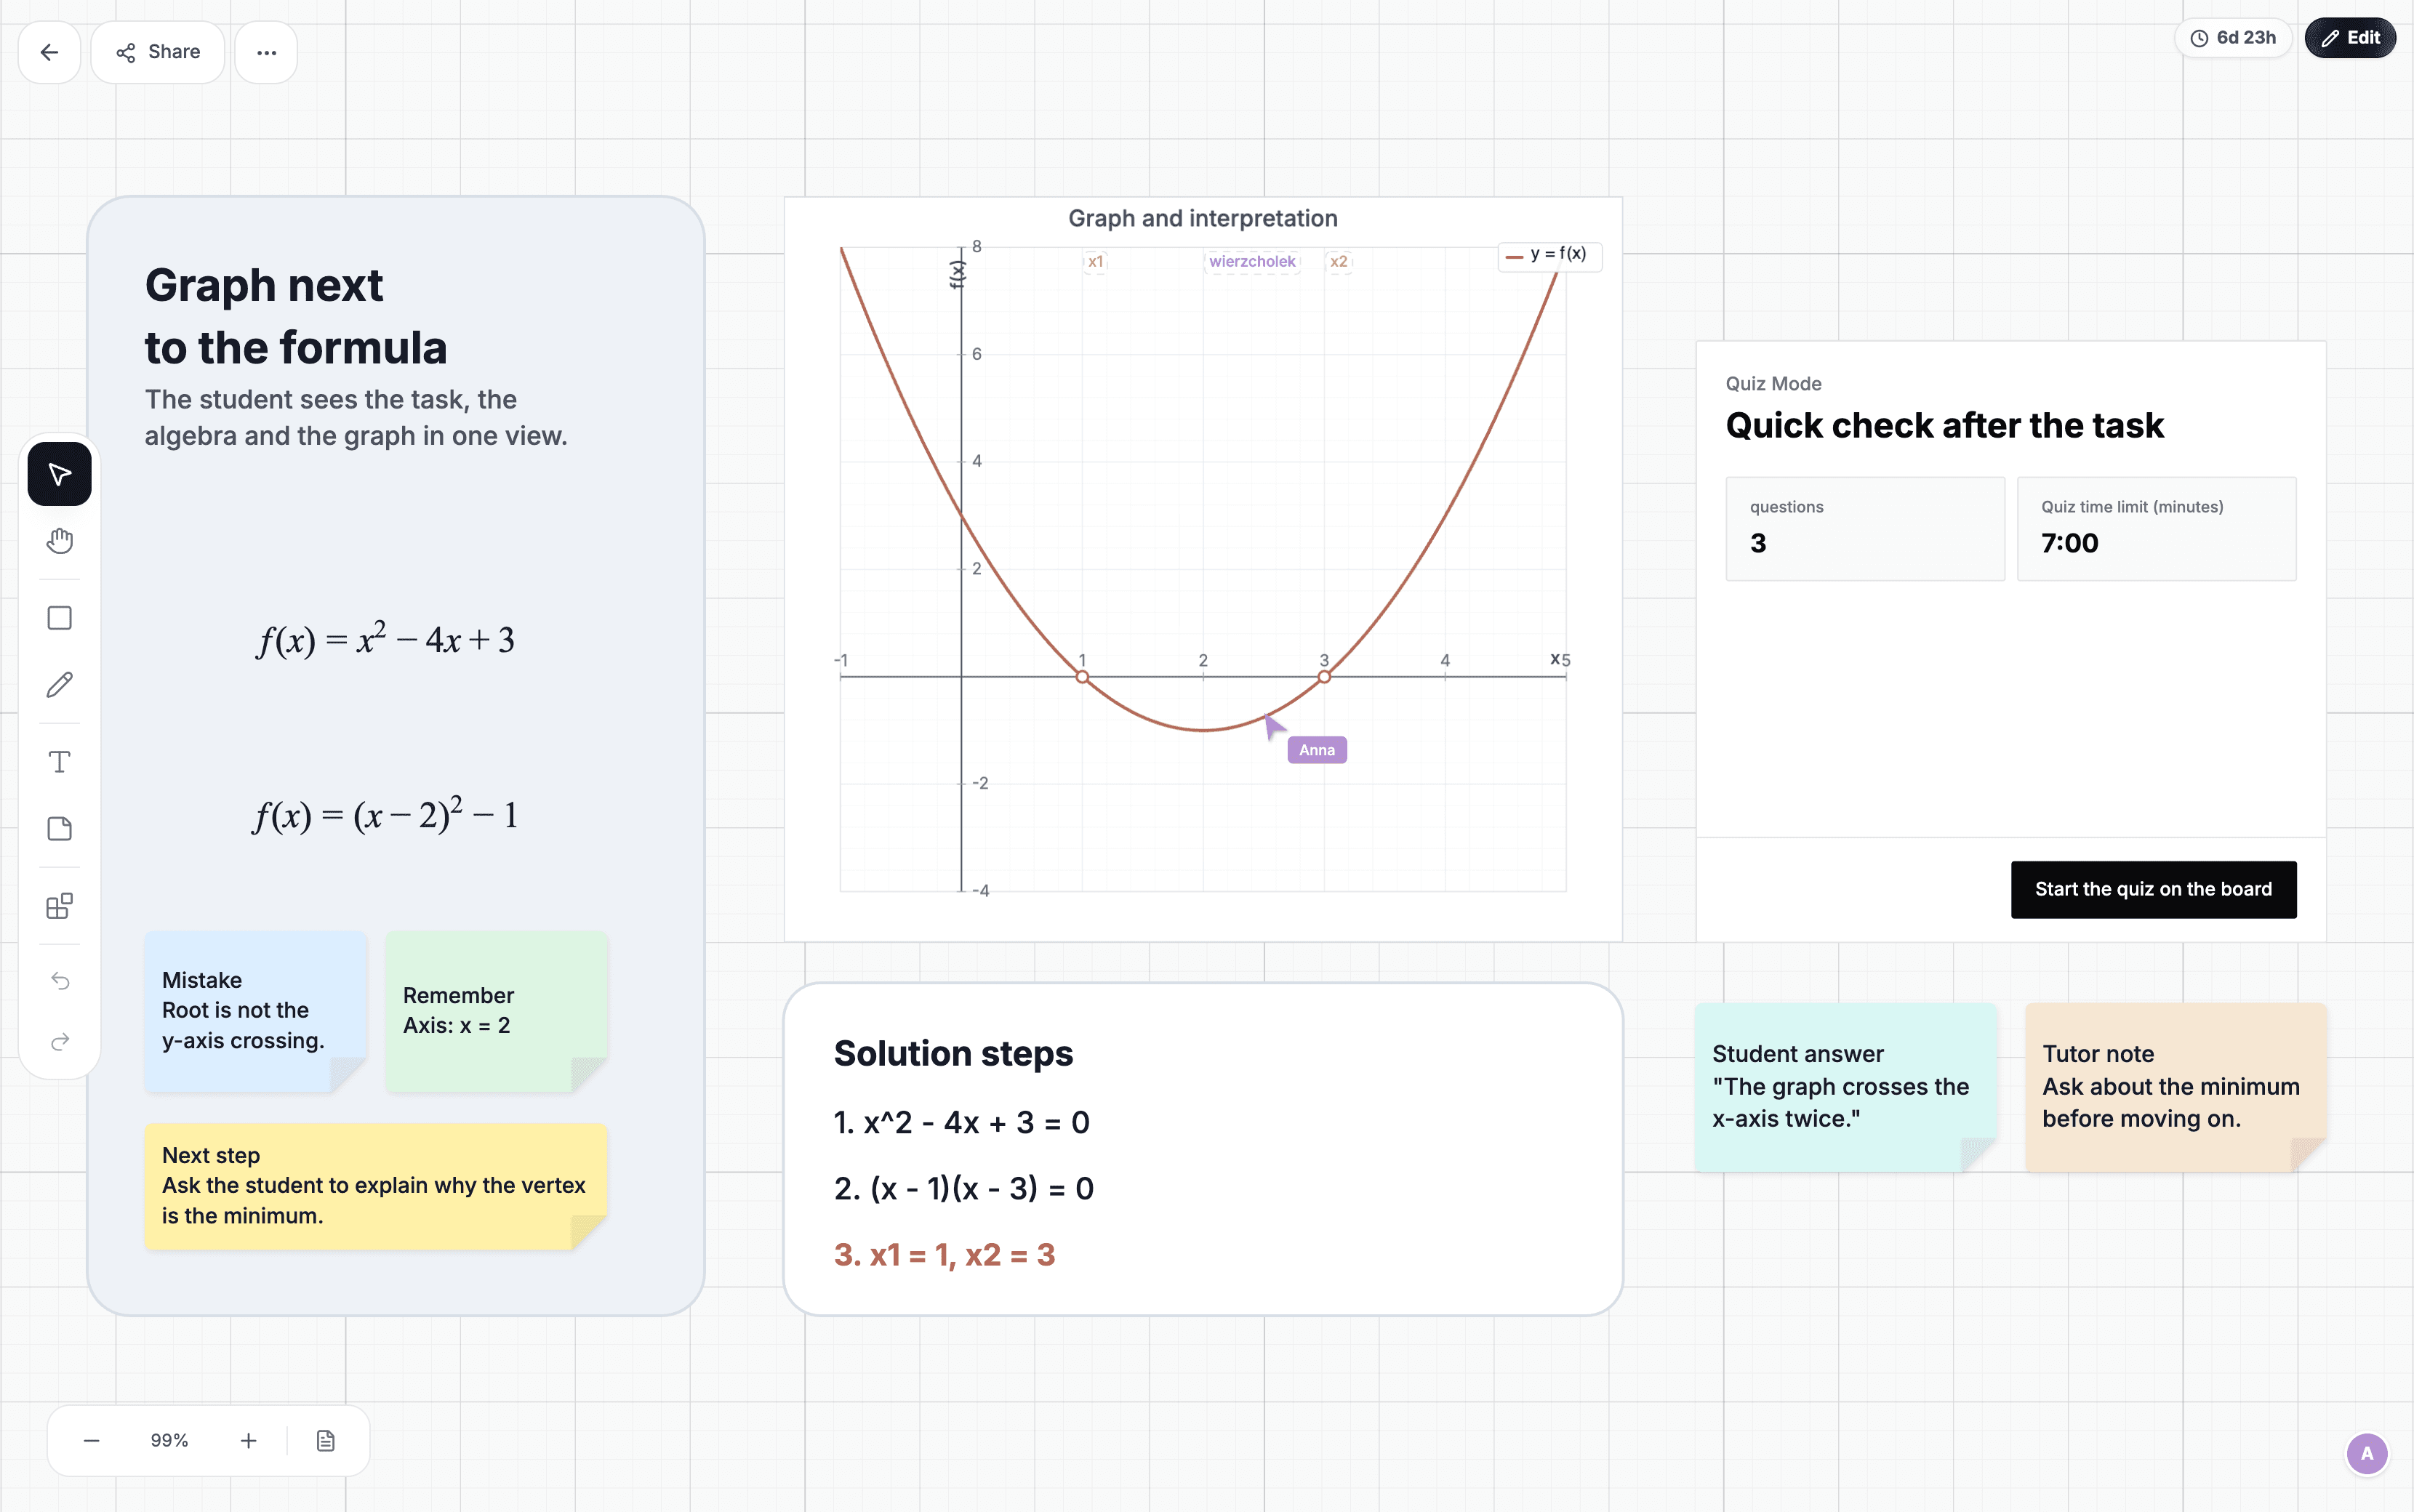Viewport: 2414px width, 1512px height.
Task: Choose the rectangle shape tool
Action: [59, 618]
